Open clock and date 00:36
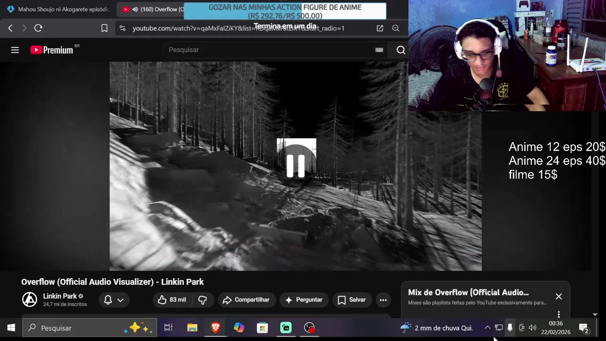The image size is (606, 341). tap(556, 328)
